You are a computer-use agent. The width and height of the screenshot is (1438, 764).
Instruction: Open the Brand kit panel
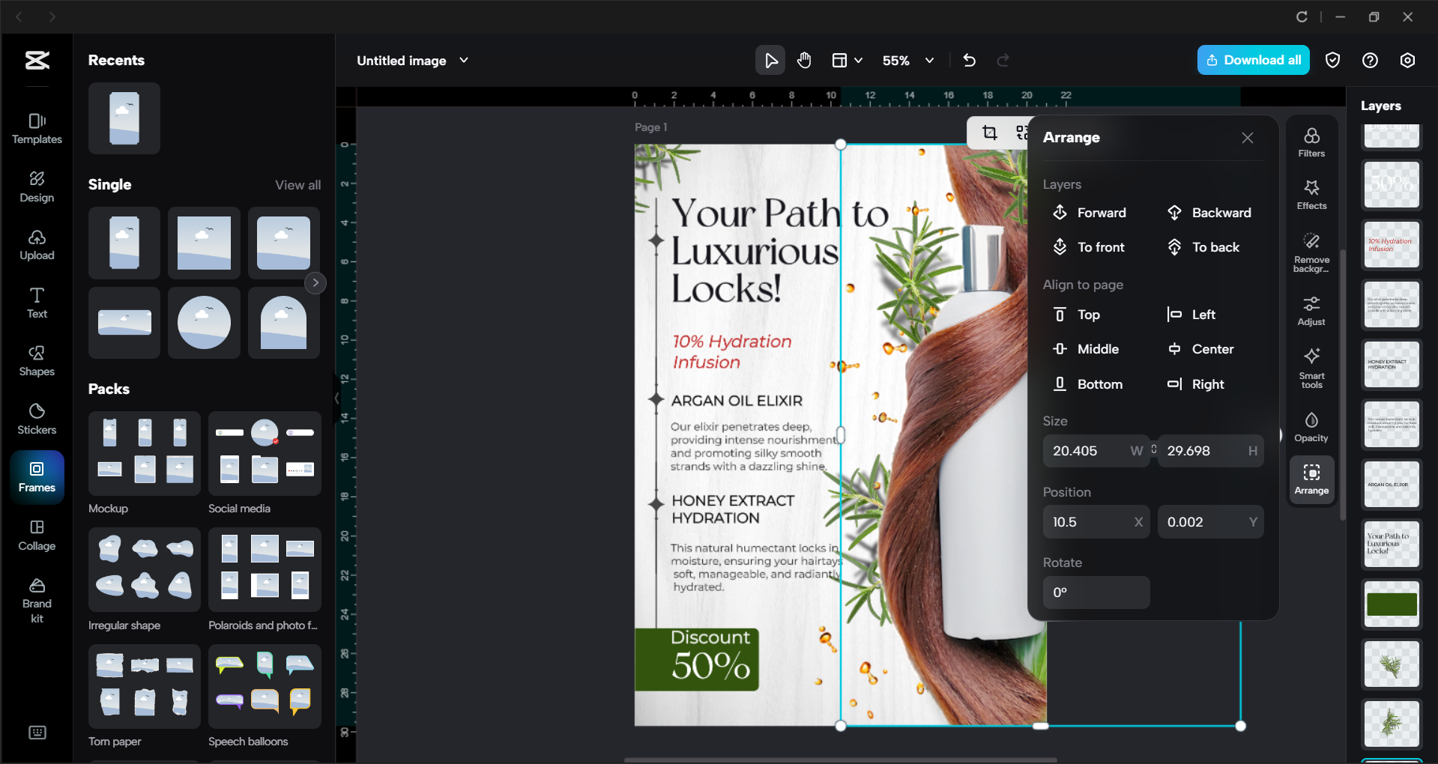[37, 597]
